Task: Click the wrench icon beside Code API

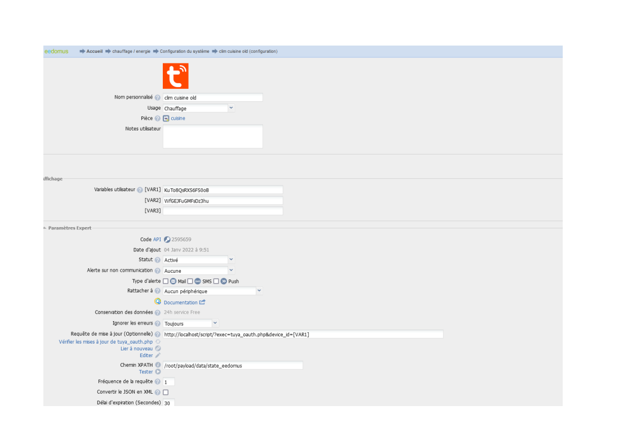Action: [167, 240]
